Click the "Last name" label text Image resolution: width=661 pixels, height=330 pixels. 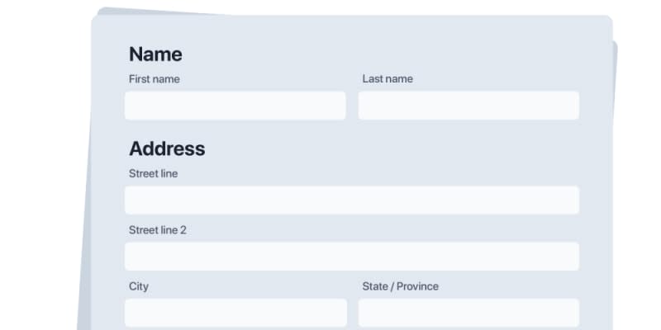tap(387, 79)
